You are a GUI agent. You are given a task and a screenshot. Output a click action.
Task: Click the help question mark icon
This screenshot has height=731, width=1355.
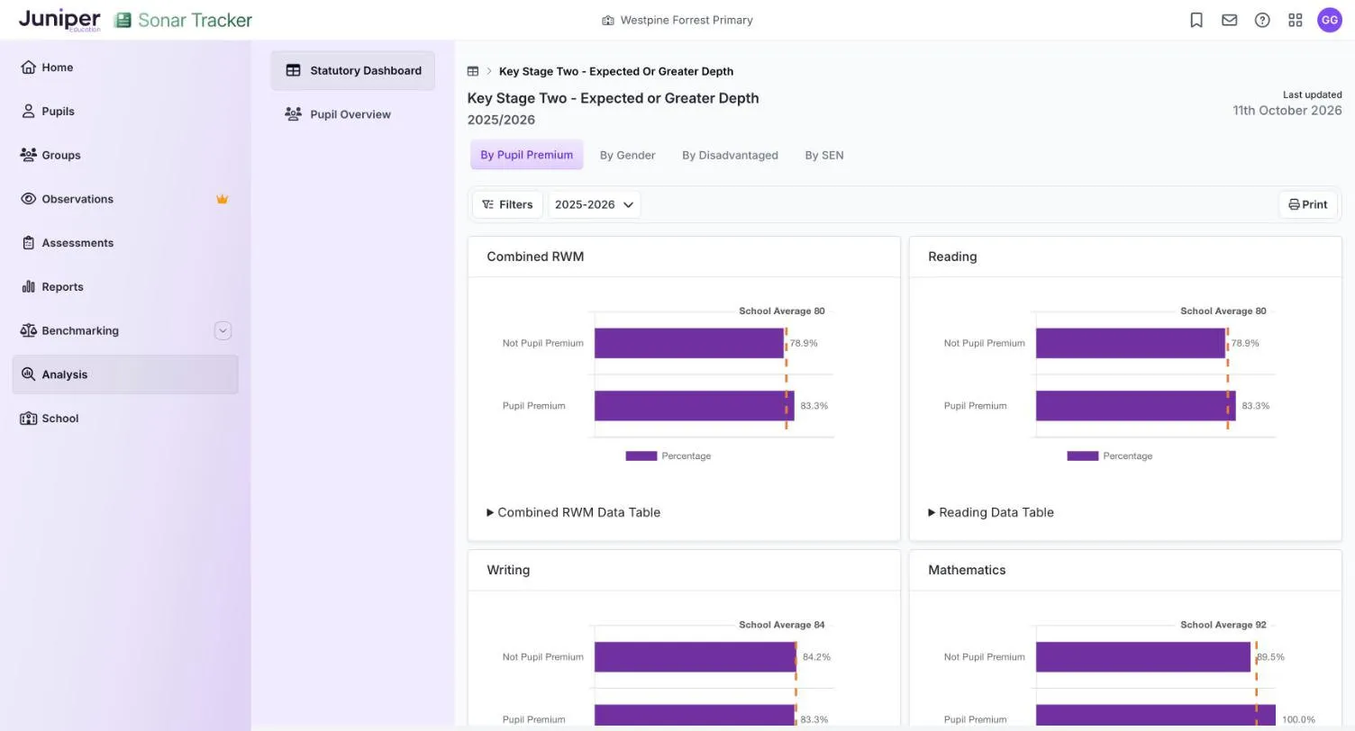point(1262,20)
